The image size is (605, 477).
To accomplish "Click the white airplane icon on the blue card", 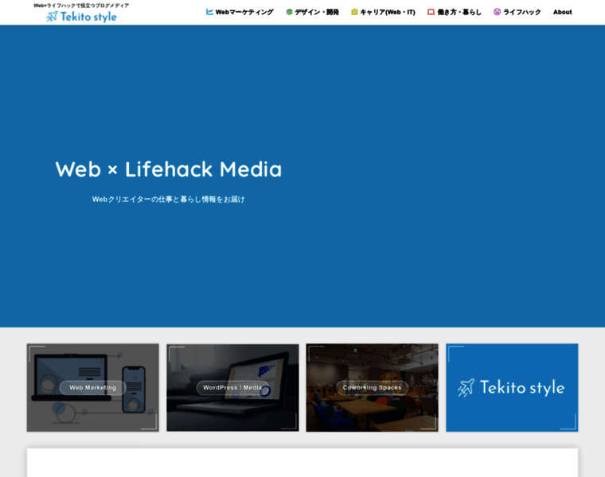I will pyautogui.click(x=466, y=388).
